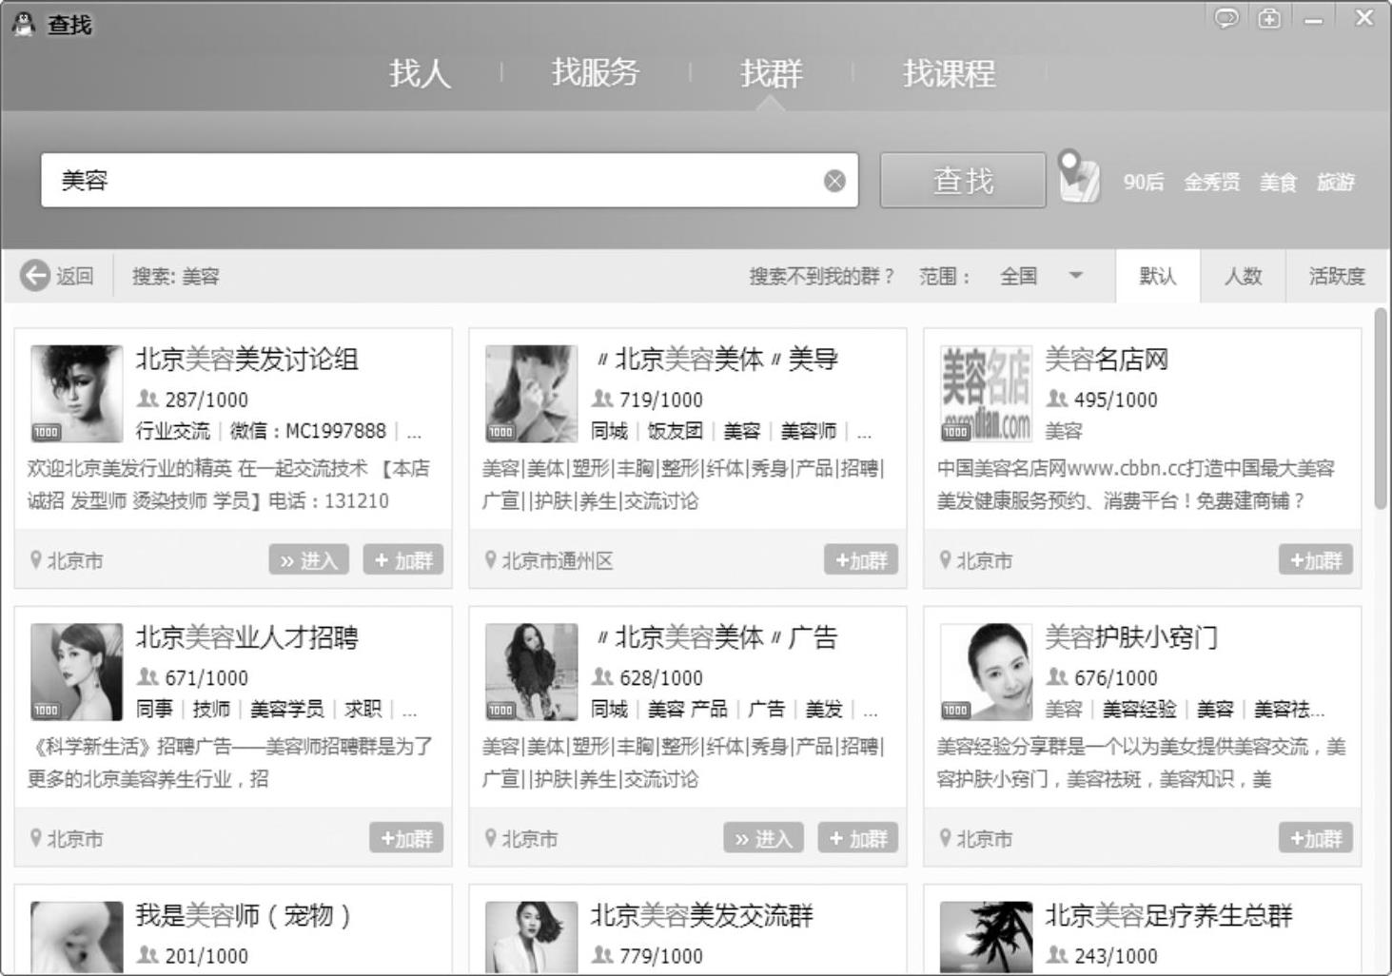Click 加群 for 北京美容美发讨论组
Screen dimensions: 1392x976
[x=403, y=560]
